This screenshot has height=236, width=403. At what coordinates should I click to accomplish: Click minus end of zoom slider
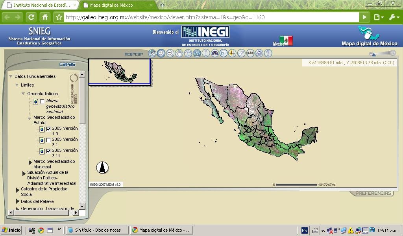pos(371,53)
